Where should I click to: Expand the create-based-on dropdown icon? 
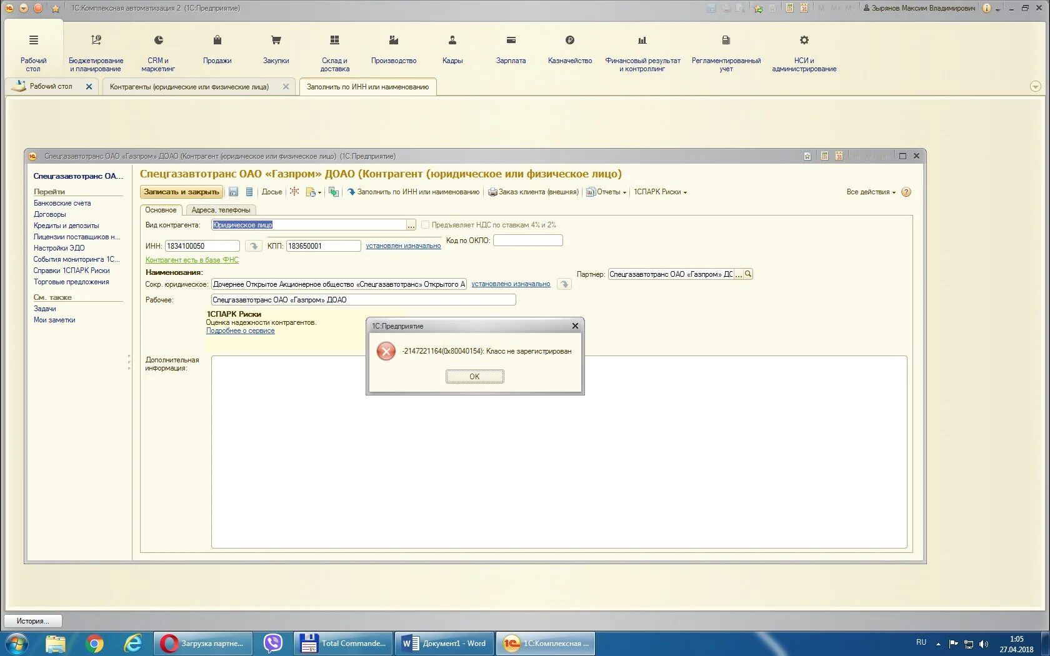click(313, 192)
